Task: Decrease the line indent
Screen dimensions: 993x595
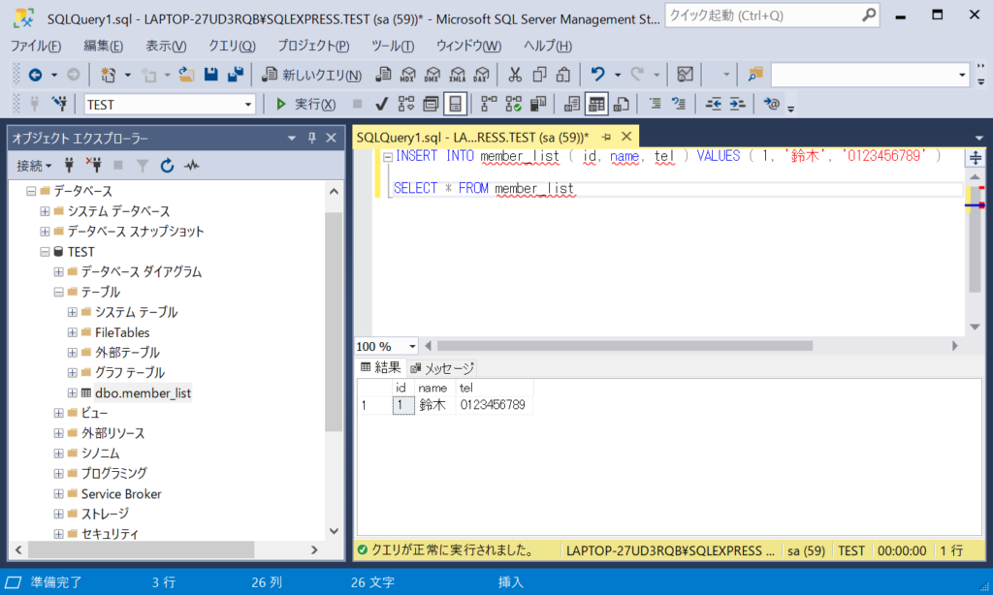Action: point(713,104)
